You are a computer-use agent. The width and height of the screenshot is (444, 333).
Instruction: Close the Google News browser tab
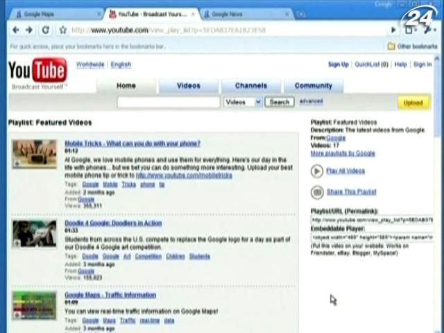pyautogui.click(x=287, y=14)
